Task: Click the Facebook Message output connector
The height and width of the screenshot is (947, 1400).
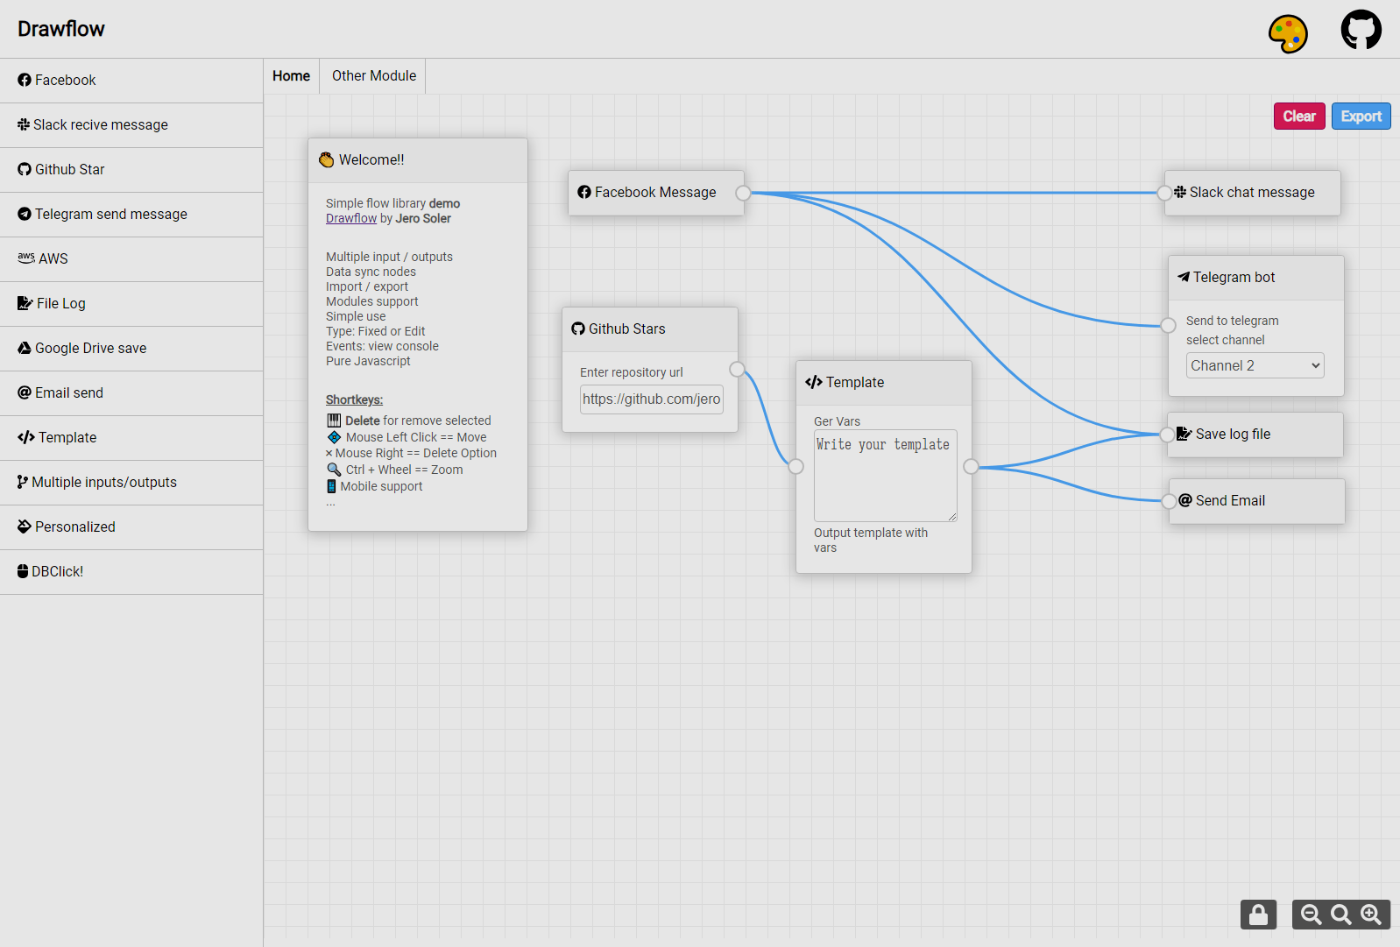Action: (x=743, y=193)
